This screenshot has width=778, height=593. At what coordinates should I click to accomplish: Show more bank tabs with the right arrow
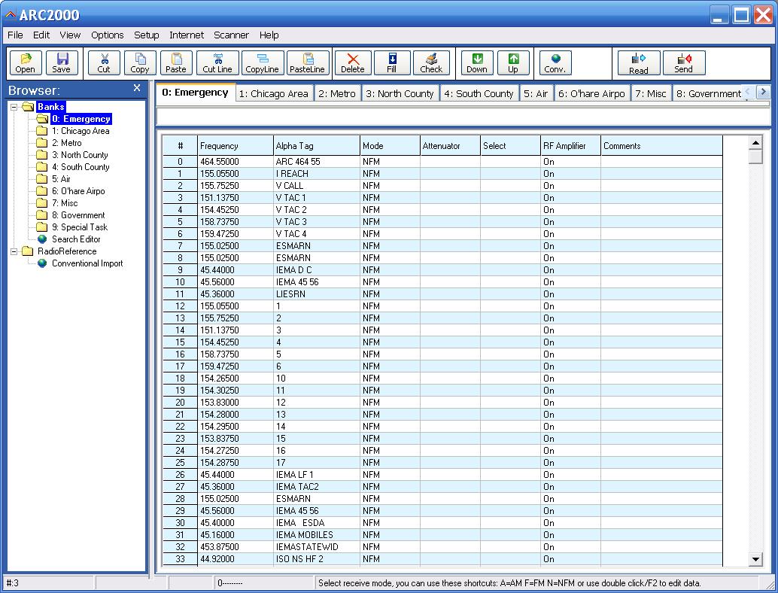point(763,92)
